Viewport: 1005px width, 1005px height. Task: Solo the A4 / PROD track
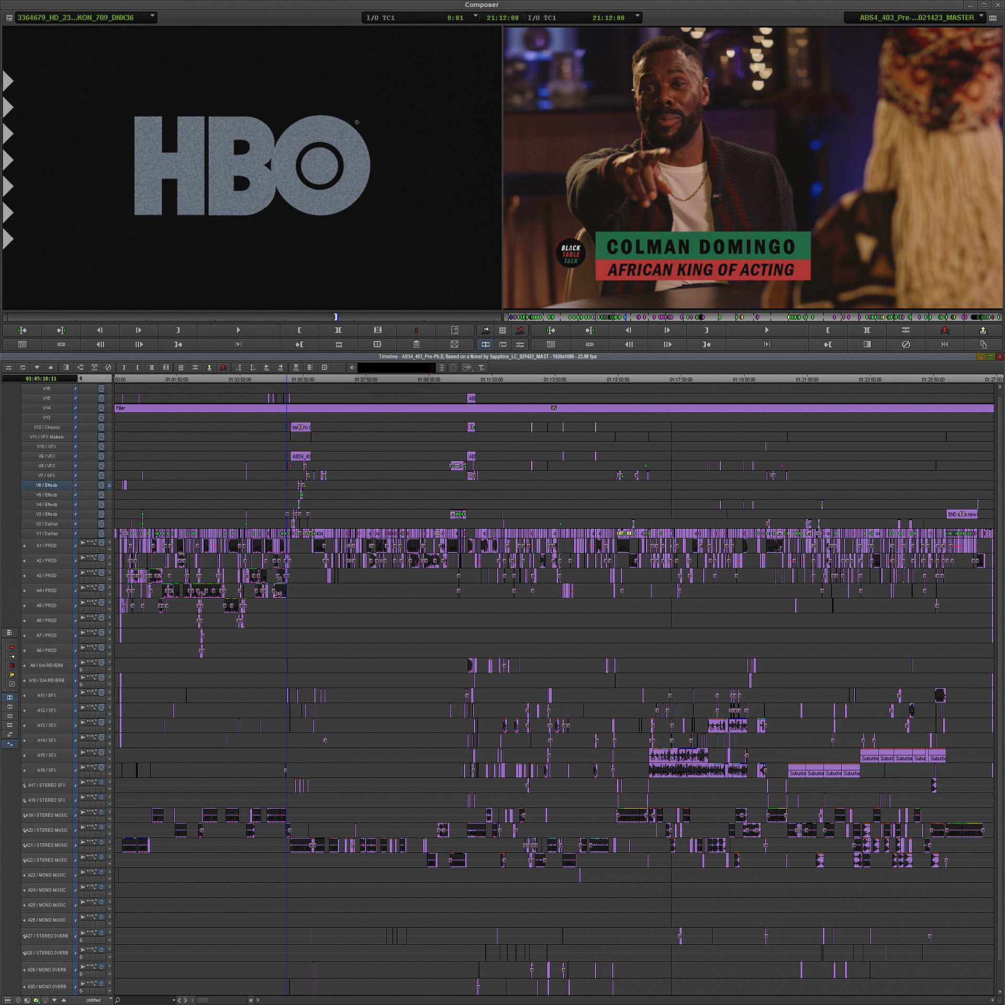pyautogui.click(x=109, y=587)
